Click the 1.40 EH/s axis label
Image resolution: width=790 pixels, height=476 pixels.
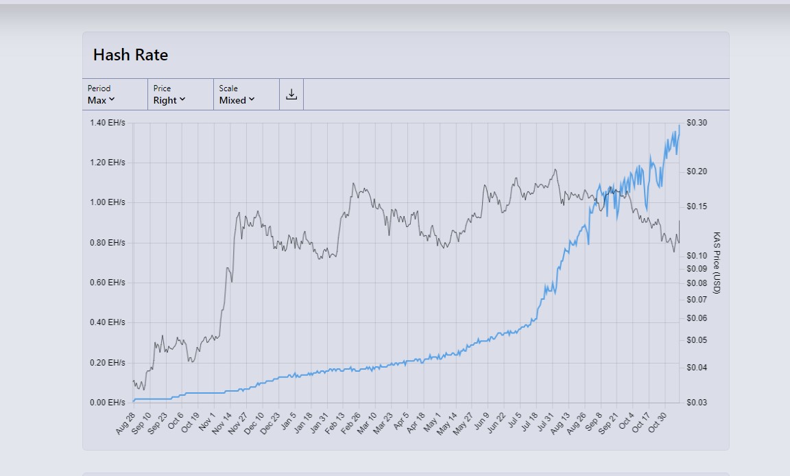coord(108,123)
